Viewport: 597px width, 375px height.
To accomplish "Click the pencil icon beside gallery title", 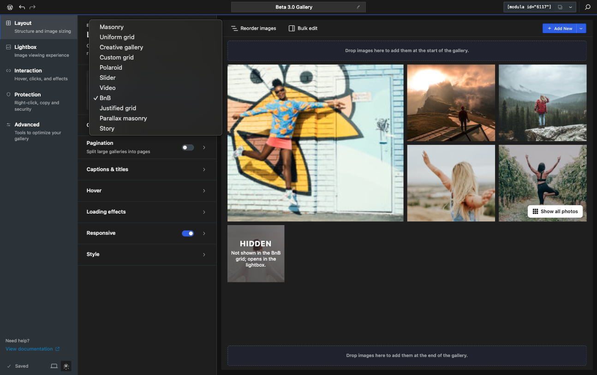I will [358, 7].
